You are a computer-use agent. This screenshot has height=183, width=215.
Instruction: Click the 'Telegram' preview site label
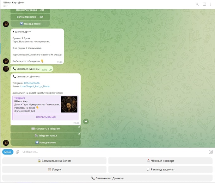coord(20,98)
